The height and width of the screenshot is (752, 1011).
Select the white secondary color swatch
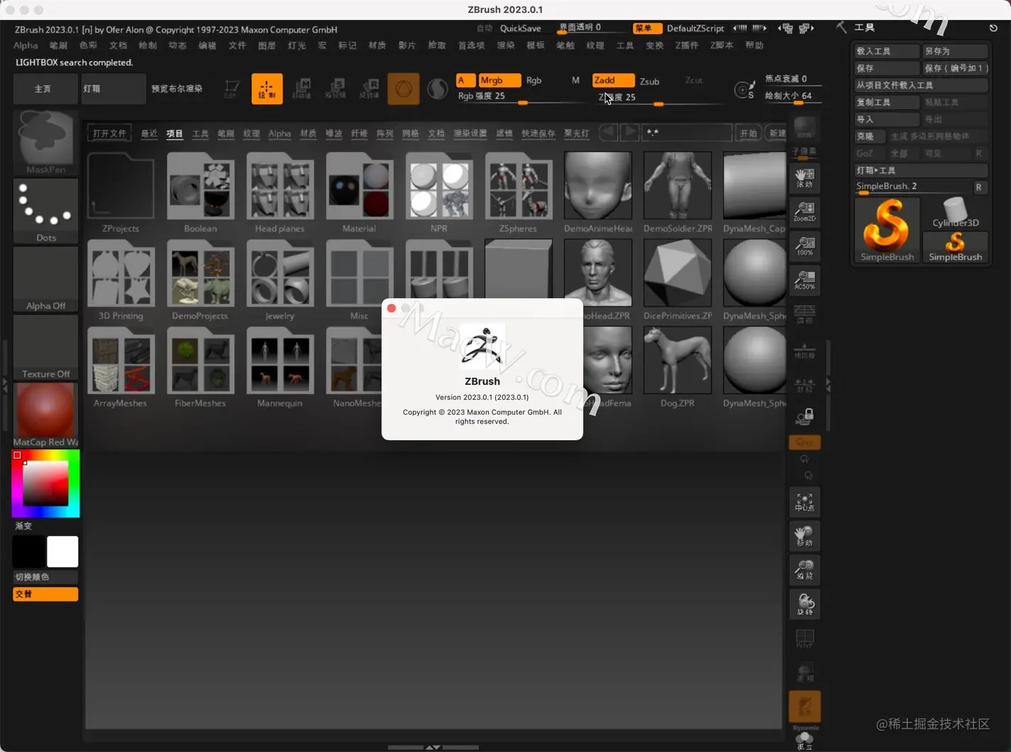coord(63,552)
